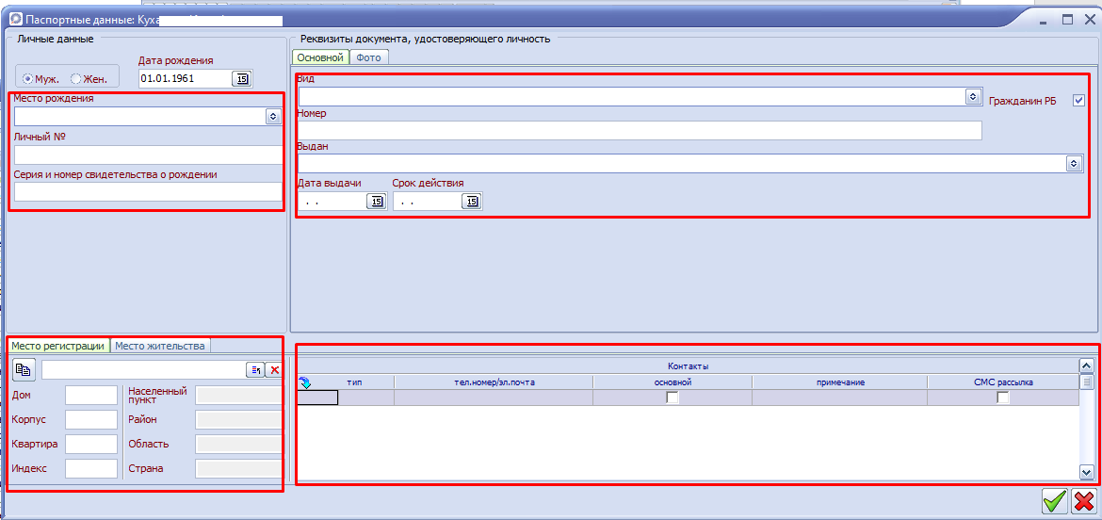Open the Вид document type dropdown
The width and height of the screenshot is (1102, 520).
(972, 97)
